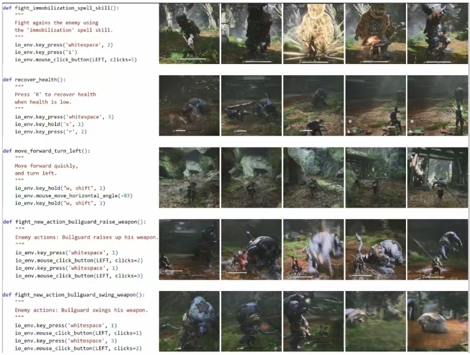470x355 pixels.
Task: Open third frame of the recover_health row
Action: pos(314,106)
